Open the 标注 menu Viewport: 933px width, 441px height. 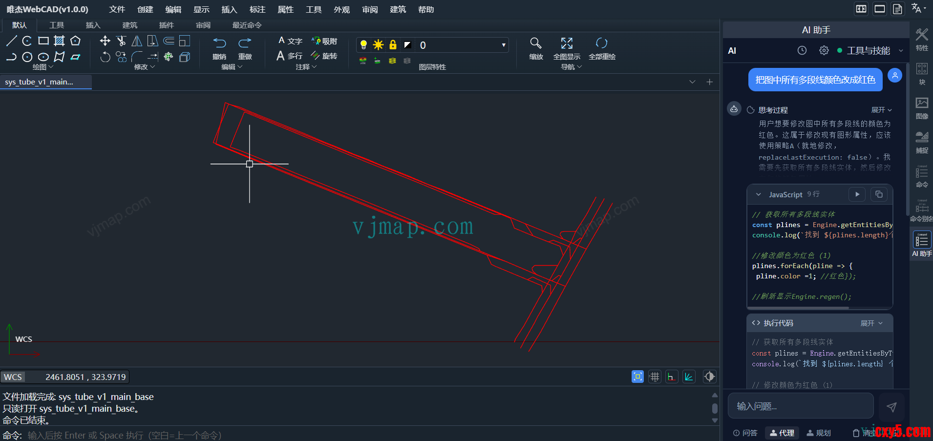pos(257,9)
